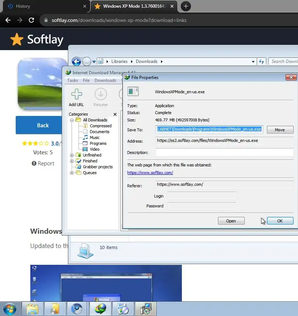Close the History tab

click(85, 6)
